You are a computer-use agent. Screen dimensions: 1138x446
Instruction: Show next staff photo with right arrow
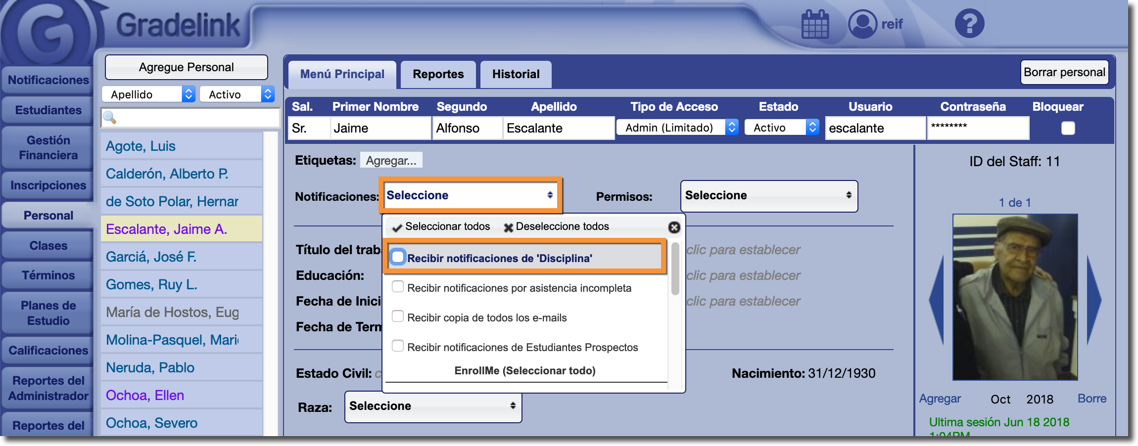click(1094, 300)
